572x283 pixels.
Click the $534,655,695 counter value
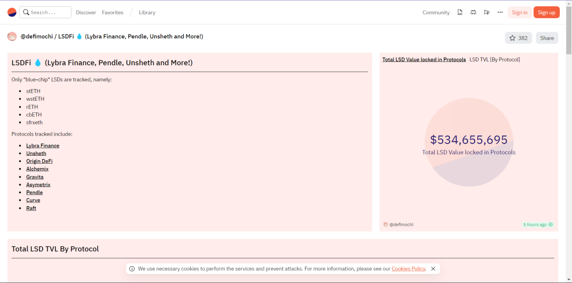pos(469,140)
